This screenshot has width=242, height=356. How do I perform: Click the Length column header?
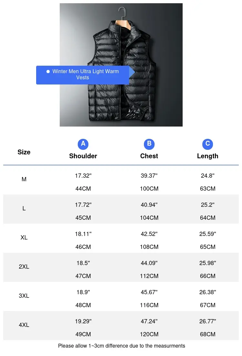point(207,156)
